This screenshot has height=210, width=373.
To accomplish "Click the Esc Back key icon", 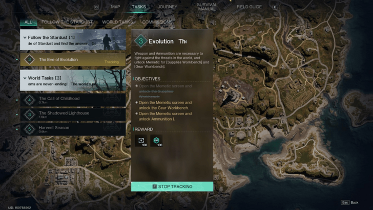I will [x=345, y=202].
